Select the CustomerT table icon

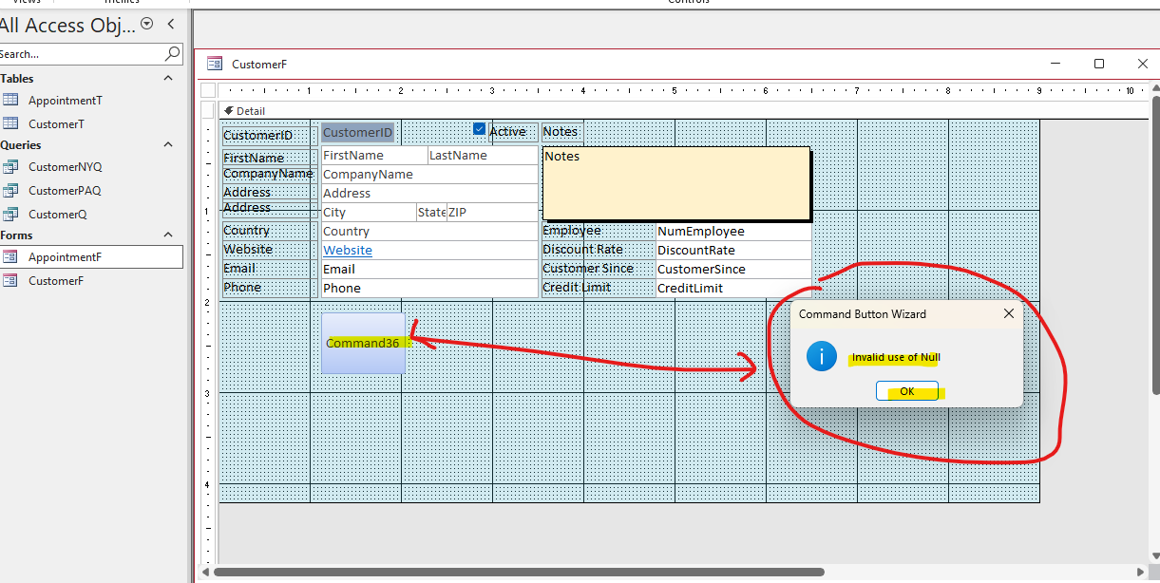(10, 123)
